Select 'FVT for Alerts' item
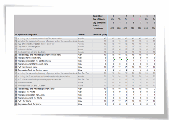 24,101
